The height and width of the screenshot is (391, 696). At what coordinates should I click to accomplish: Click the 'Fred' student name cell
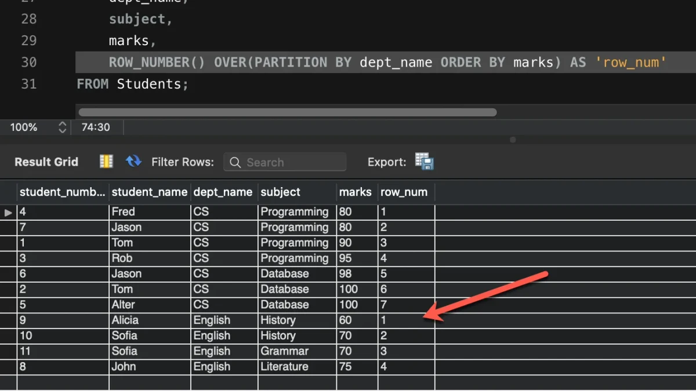point(150,212)
